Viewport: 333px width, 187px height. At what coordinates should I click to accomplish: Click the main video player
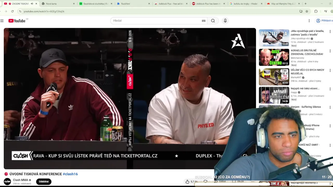(x=130, y=99)
